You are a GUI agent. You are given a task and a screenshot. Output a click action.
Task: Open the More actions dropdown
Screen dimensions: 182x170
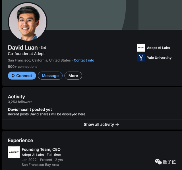pyautogui.click(x=73, y=76)
